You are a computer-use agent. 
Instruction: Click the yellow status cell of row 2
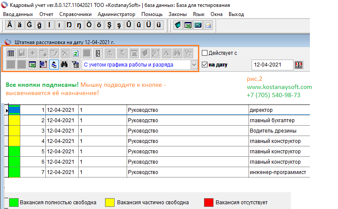click(x=14, y=120)
